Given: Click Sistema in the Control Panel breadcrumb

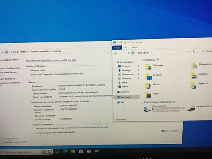Looking at the screenshot, I should (57, 51).
